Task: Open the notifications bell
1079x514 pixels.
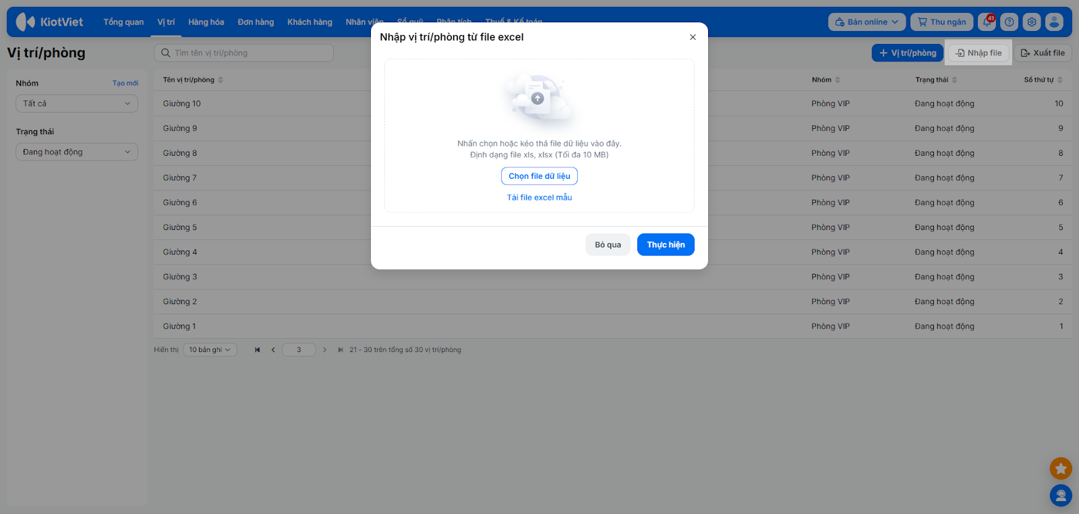Action: [987, 22]
